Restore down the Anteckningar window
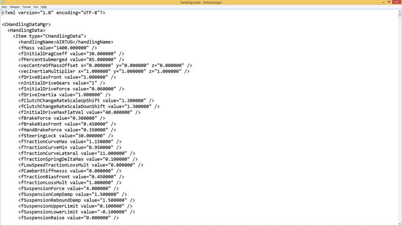Viewport: 402px width, 226px height. coord(389,2)
